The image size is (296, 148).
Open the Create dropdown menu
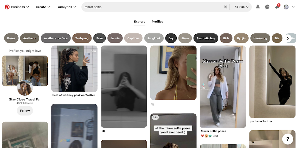point(43,7)
